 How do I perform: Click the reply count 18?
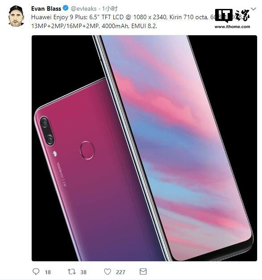(48, 272)
